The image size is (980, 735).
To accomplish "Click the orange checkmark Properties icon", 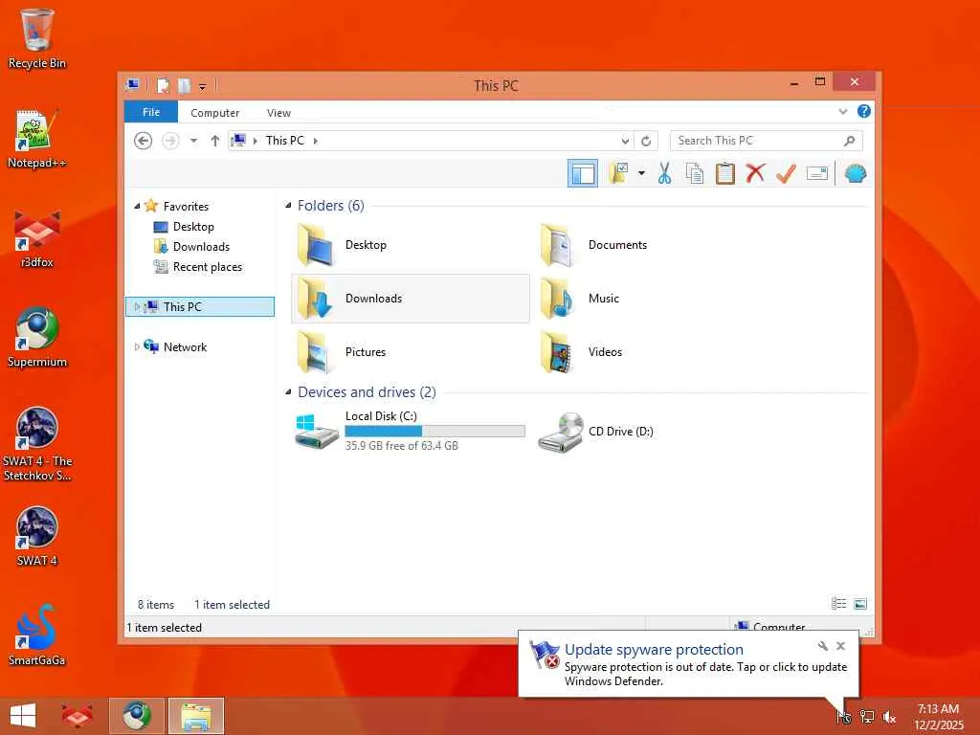I will pyautogui.click(x=787, y=173).
